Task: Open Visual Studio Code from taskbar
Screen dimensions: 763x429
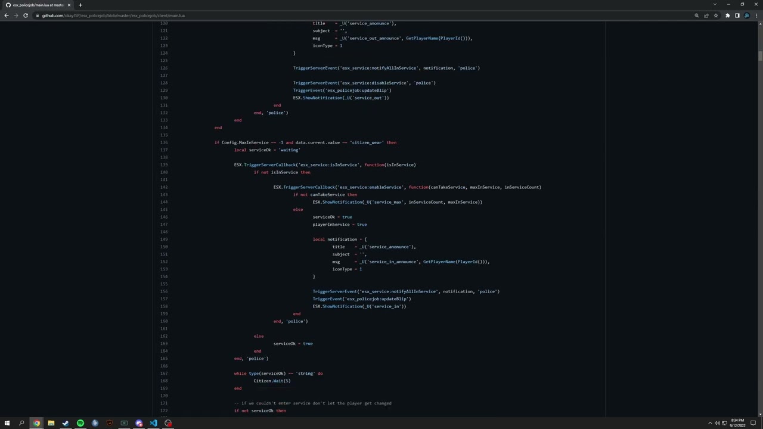Action: coord(153,423)
